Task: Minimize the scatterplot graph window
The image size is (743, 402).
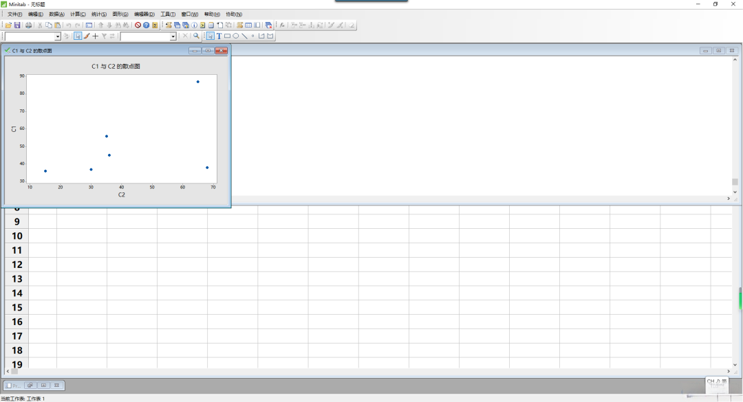Action: pyautogui.click(x=195, y=51)
